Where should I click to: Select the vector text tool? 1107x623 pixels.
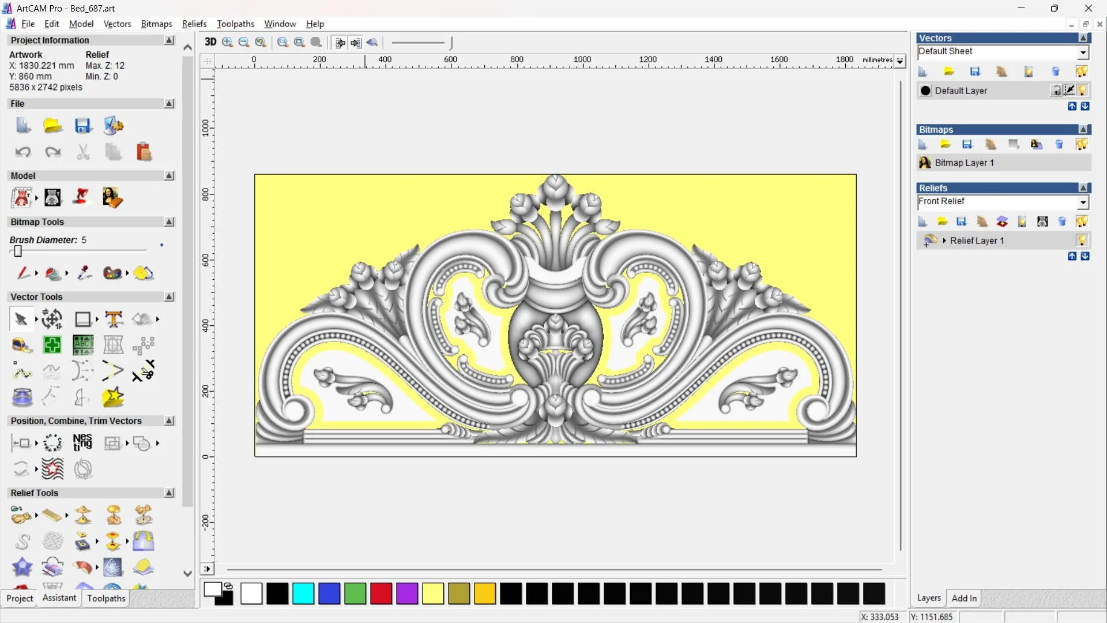click(x=114, y=319)
